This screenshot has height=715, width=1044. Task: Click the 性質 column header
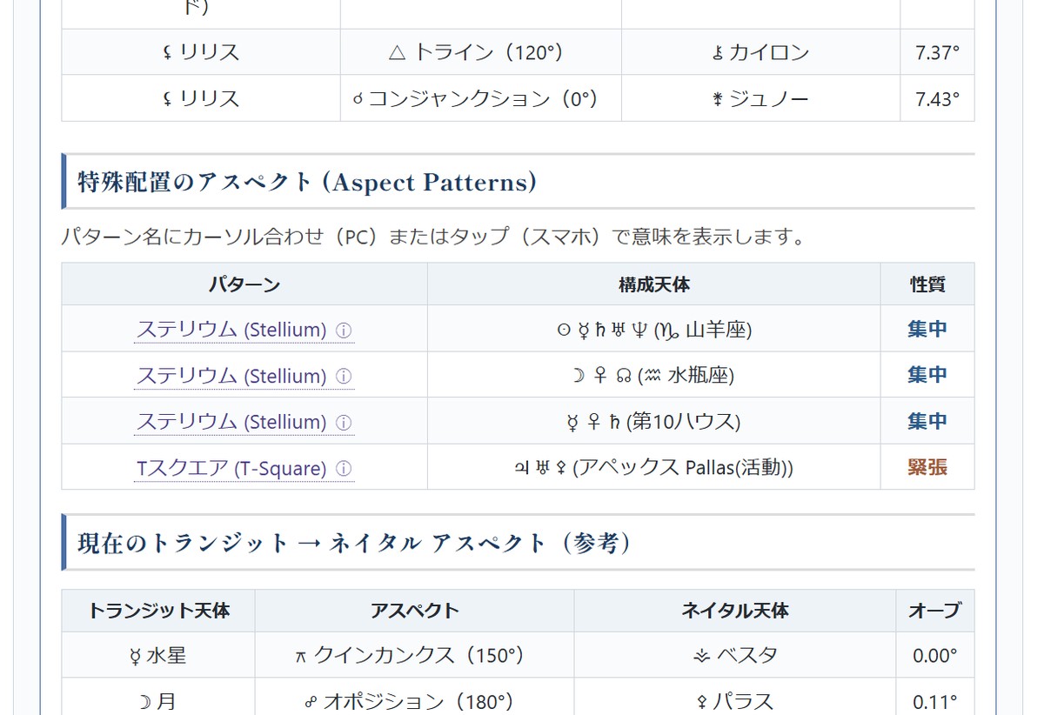927,284
